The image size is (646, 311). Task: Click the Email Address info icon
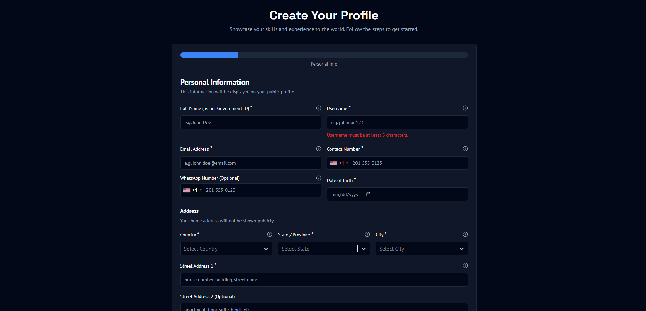point(319,149)
